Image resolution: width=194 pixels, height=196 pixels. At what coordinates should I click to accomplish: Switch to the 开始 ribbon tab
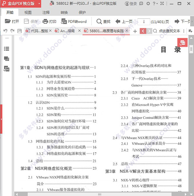[10, 12]
